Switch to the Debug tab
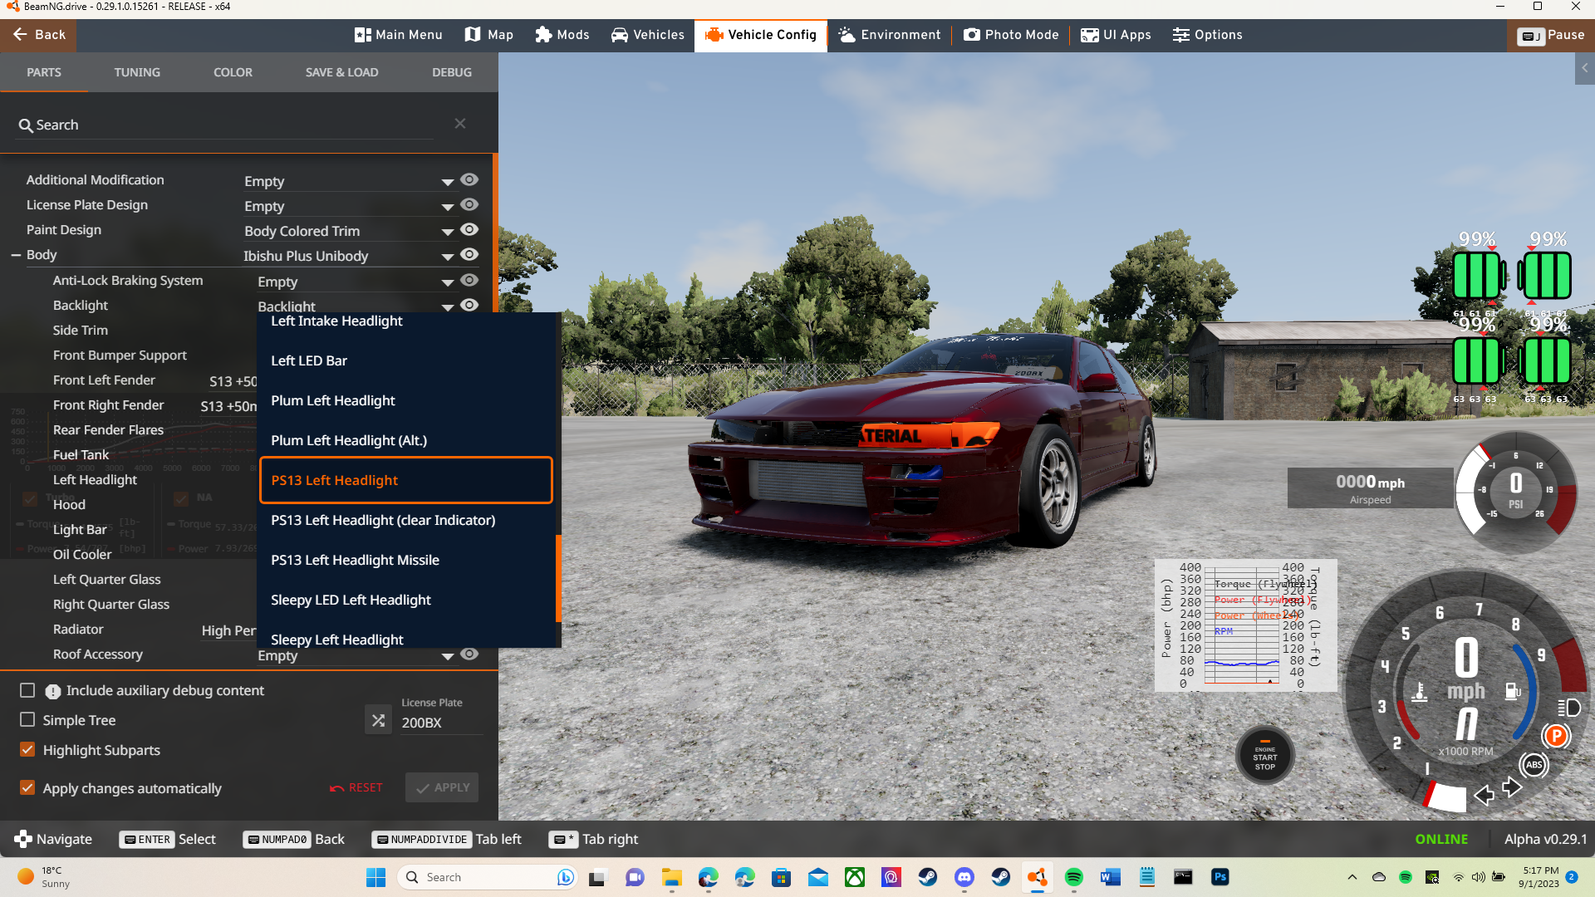The image size is (1595, 897). click(x=452, y=72)
